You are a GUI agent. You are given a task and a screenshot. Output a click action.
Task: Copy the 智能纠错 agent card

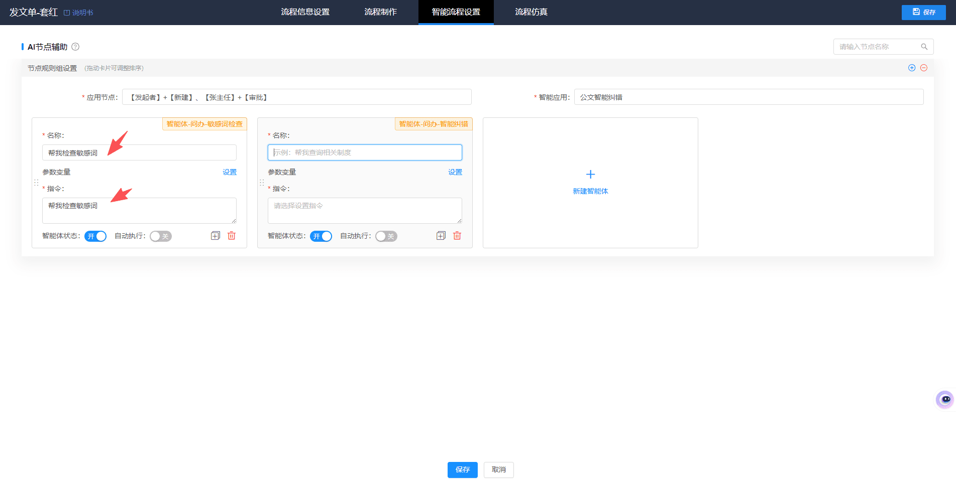point(441,236)
